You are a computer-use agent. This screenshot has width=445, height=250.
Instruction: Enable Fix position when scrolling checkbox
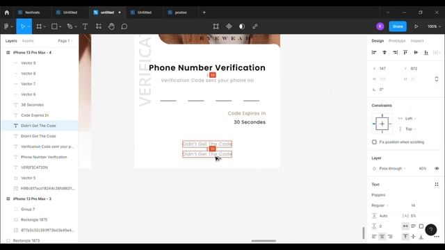pos(374,142)
